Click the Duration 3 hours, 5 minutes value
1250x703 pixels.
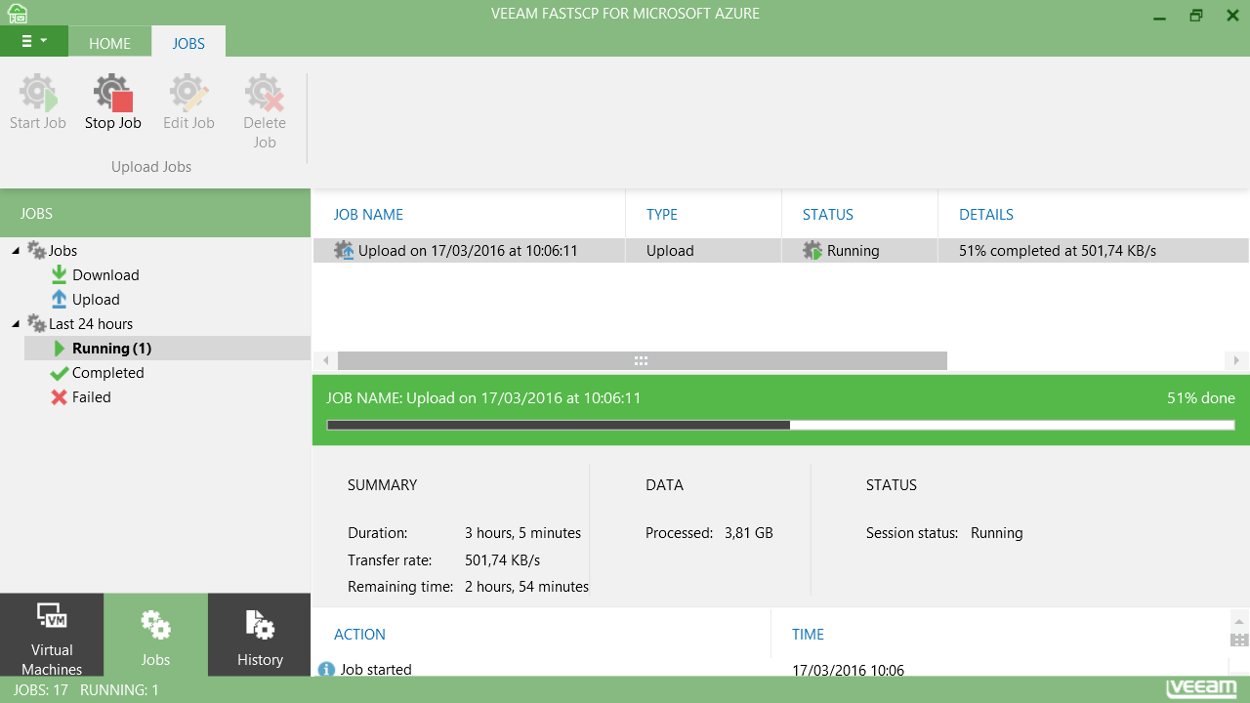click(x=522, y=533)
